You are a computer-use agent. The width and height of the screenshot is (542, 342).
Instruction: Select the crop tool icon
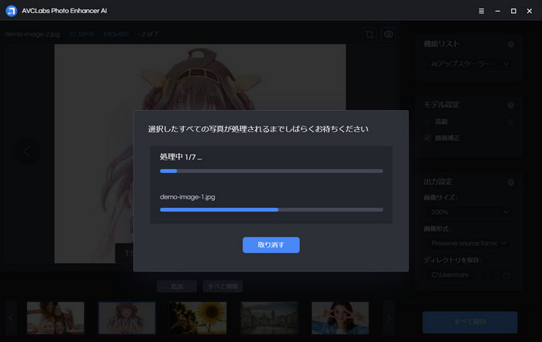(370, 34)
